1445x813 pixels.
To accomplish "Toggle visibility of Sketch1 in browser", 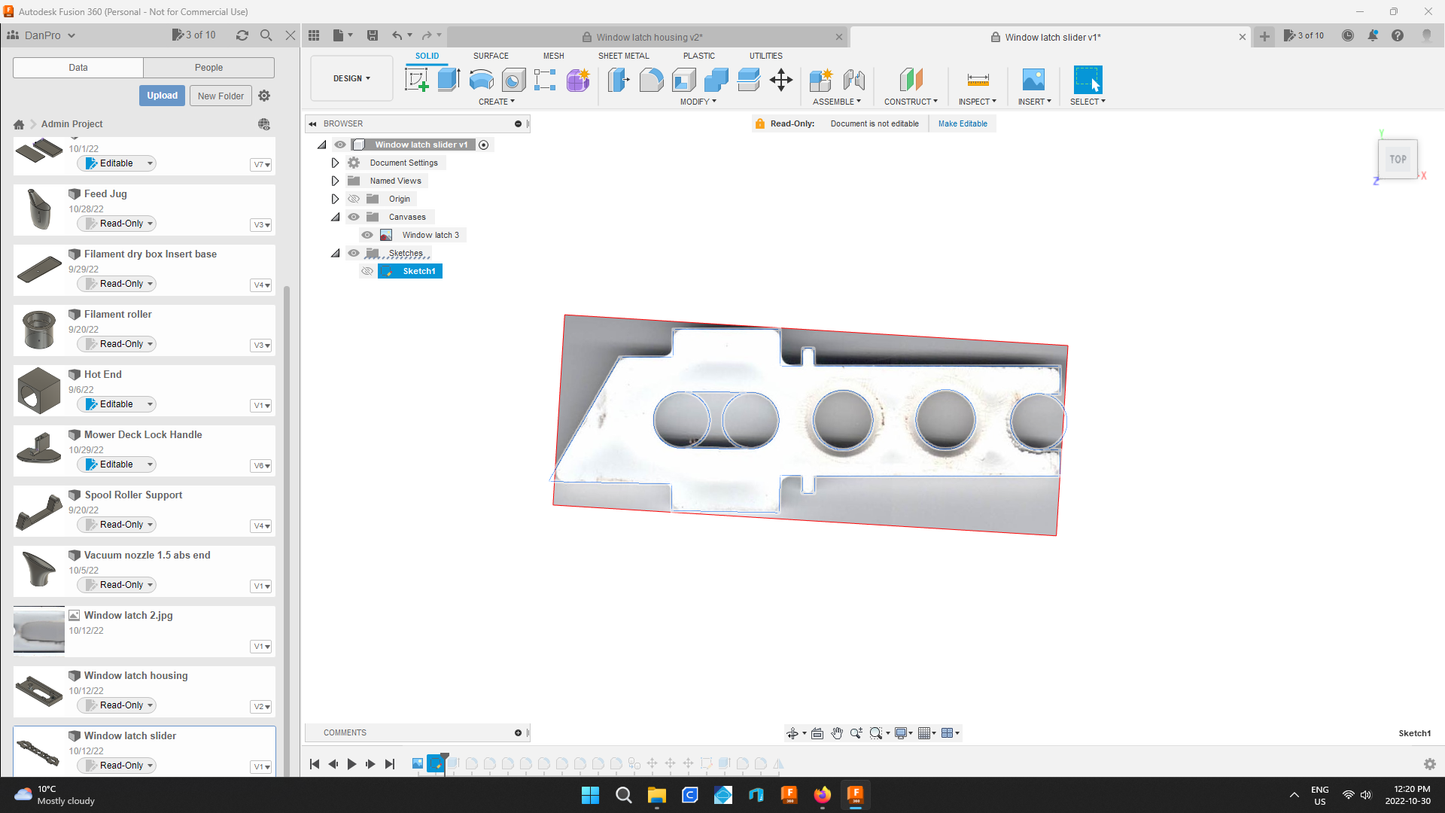I will [x=367, y=271].
